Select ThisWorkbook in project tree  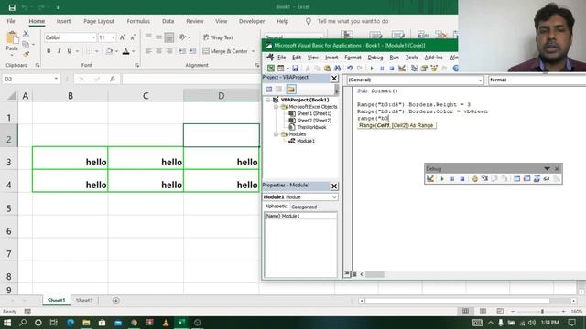[x=311, y=127]
